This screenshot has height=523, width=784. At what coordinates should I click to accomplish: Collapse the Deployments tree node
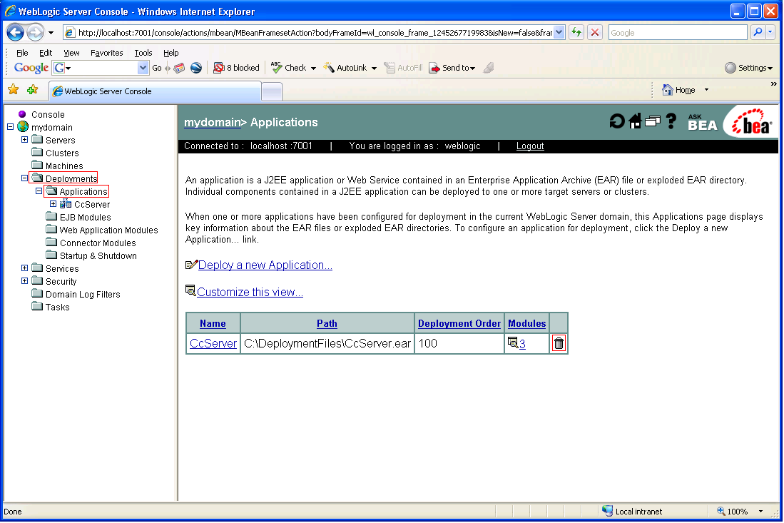pos(24,178)
